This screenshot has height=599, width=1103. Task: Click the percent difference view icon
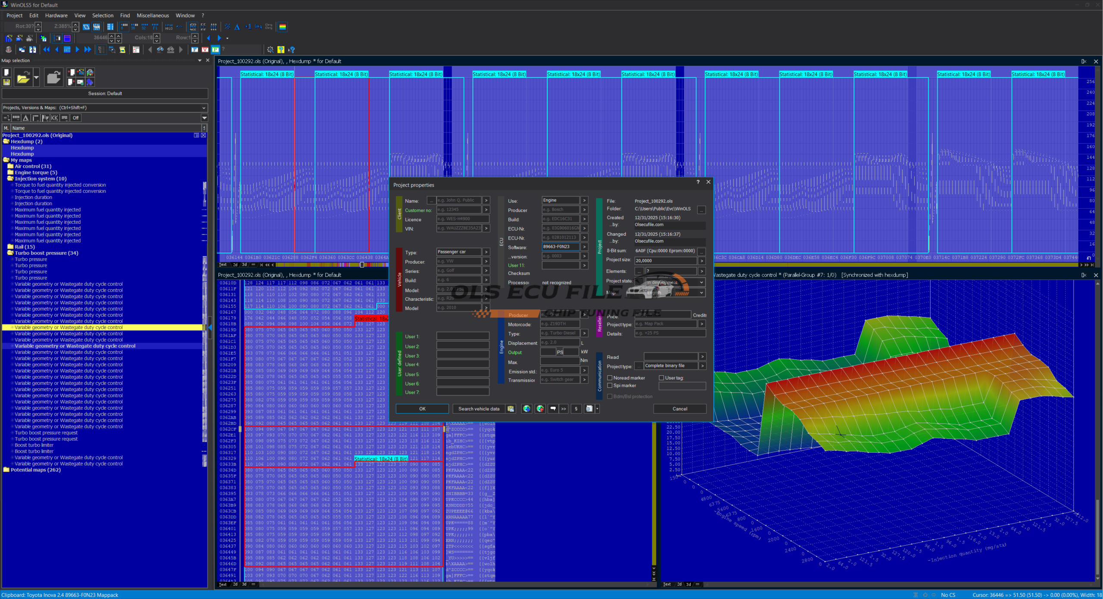point(227,27)
